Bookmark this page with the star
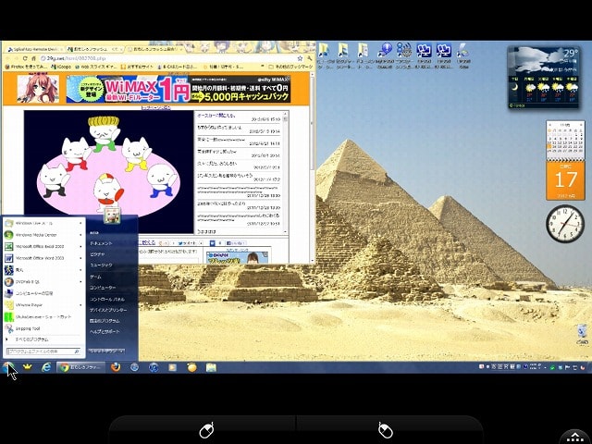The image size is (592, 444). click(300, 58)
